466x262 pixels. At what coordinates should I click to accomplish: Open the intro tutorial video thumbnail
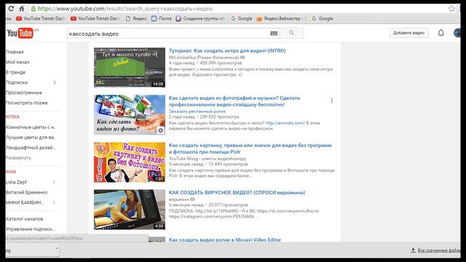130,68
